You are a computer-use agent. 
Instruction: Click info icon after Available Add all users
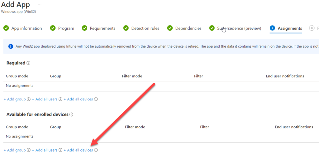pyautogui.click(x=60, y=150)
